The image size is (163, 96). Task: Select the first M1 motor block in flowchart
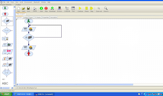[29, 29]
